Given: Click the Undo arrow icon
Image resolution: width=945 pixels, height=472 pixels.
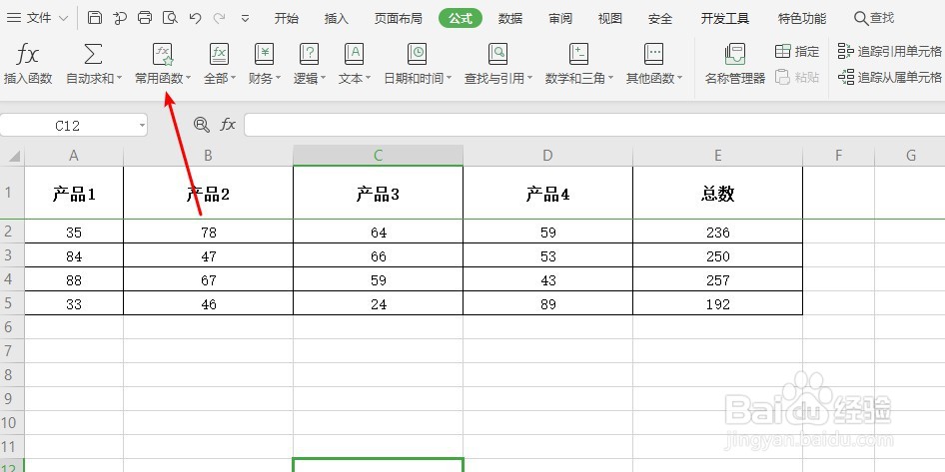Looking at the screenshot, I should [x=195, y=17].
